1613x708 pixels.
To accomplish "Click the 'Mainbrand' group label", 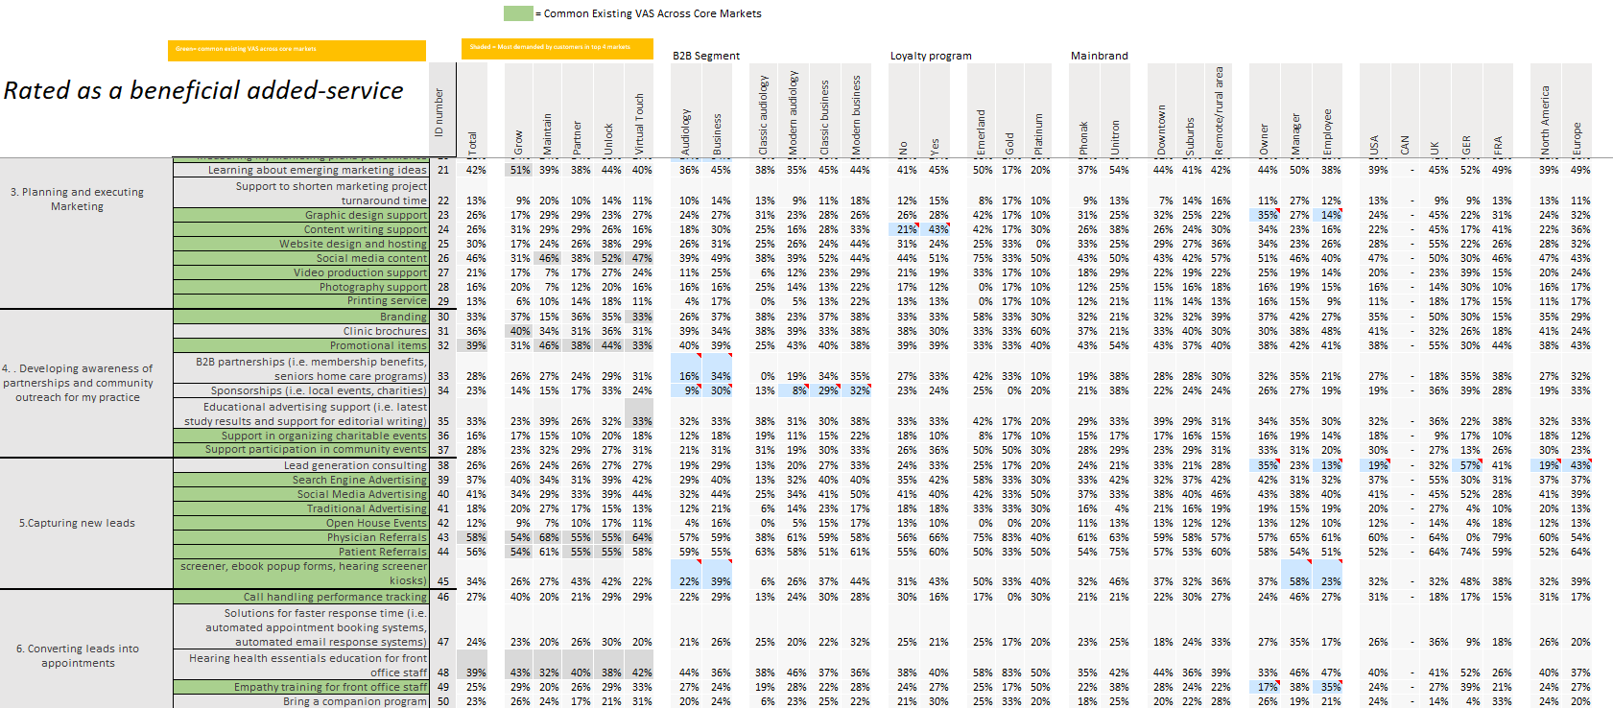I will coord(1099,56).
